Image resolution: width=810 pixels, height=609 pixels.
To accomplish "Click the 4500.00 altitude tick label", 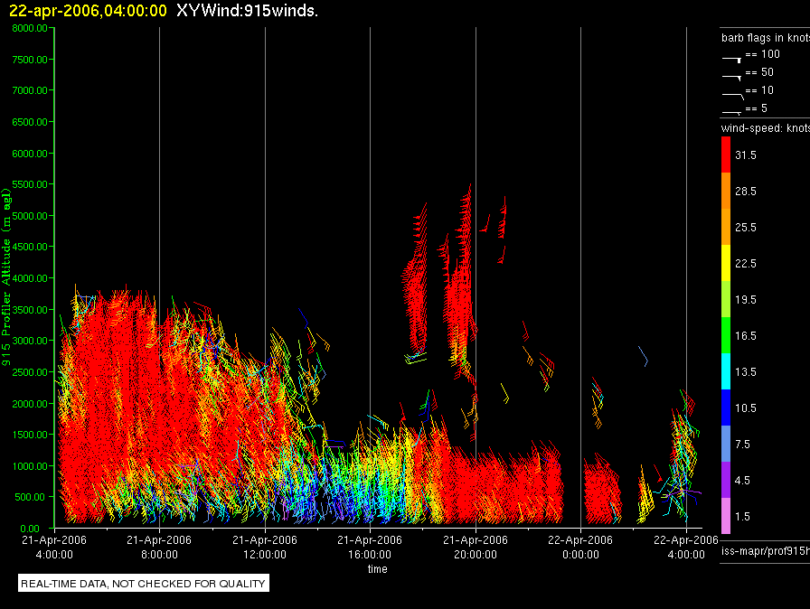I will coord(30,247).
